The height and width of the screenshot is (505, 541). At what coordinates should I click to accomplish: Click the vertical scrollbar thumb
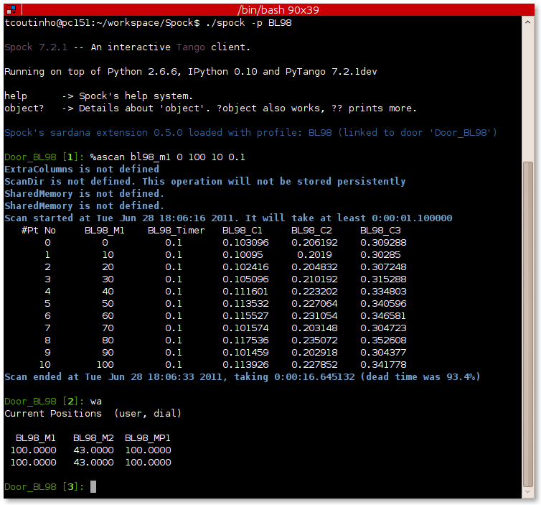(527, 324)
